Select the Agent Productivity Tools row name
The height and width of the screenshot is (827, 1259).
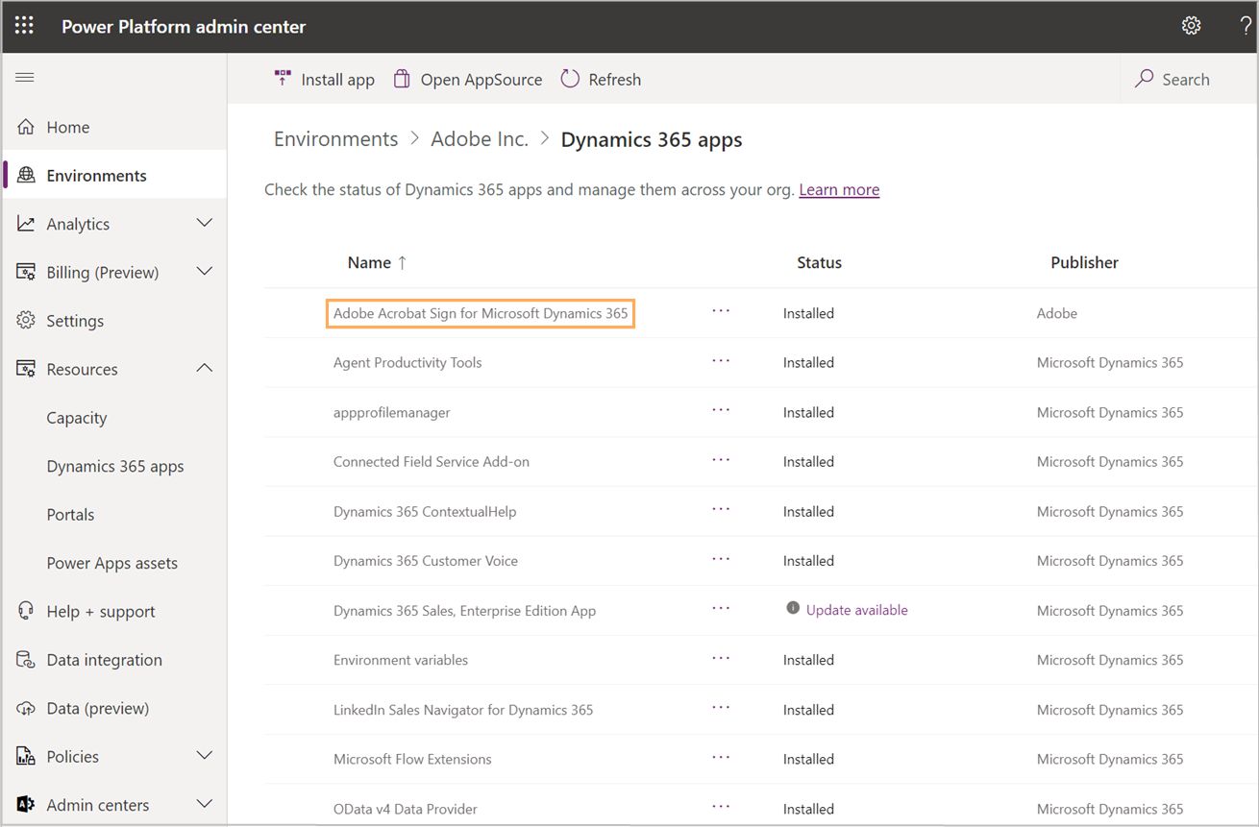pos(407,362)
